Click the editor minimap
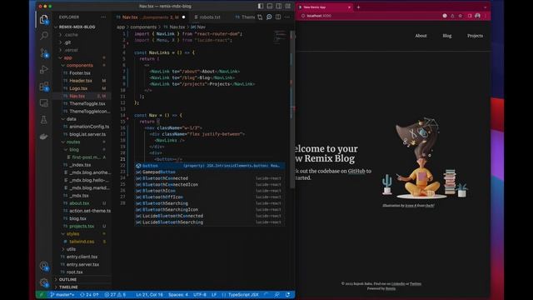Viewport: 533px width, 300px height. 280,37
